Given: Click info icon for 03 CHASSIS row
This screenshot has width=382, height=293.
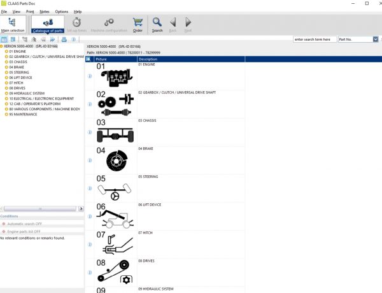Looking at the screenshot, I should 90,132.
